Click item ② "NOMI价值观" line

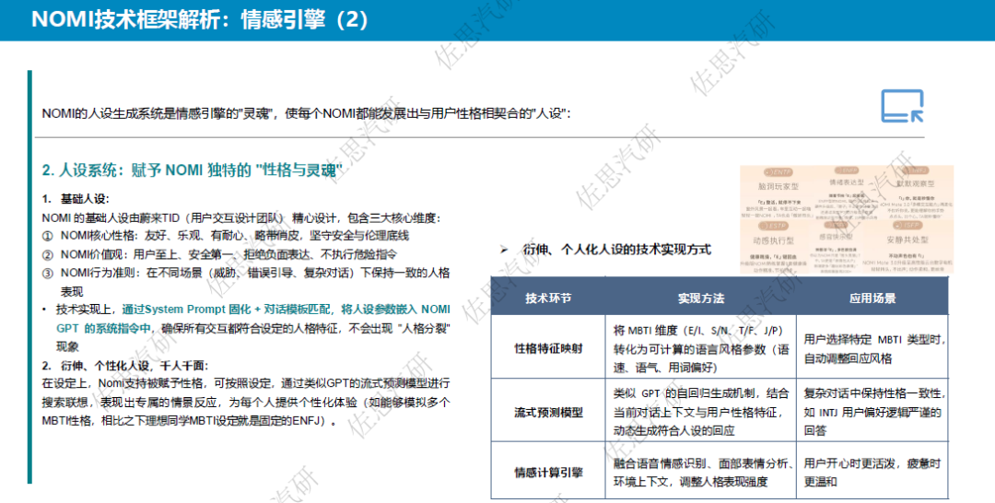point(219,254)
